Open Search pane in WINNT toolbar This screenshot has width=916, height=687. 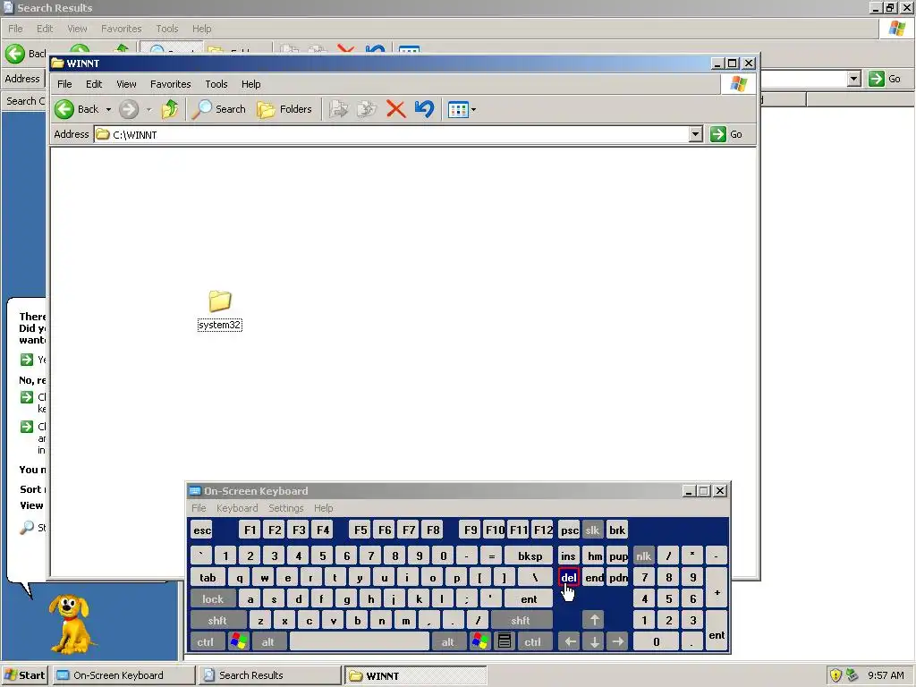tap(219, 109)
